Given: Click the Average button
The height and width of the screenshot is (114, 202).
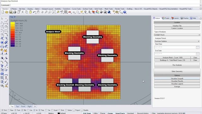Looking at the screenshot, I should (x=177, y=86).
